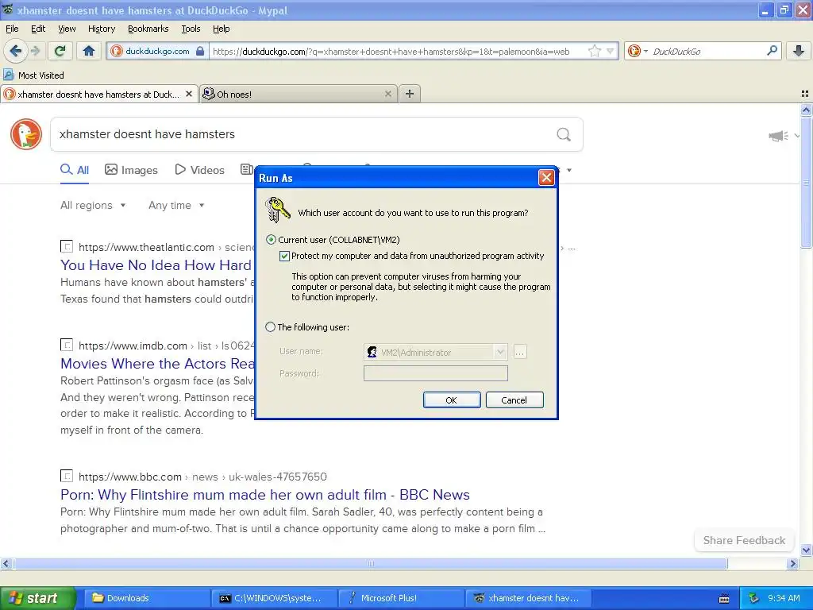Click the vertical scrollbar up arrow
The width and height of the screenshot is (813, 610).
click(806, 110)
